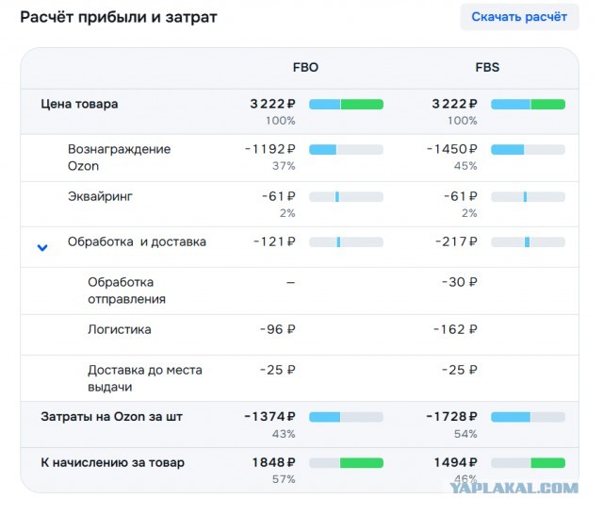Click the FBS Затраты на Ozon bar
Screen dimensions: 603x516
(x=528, y=417)
